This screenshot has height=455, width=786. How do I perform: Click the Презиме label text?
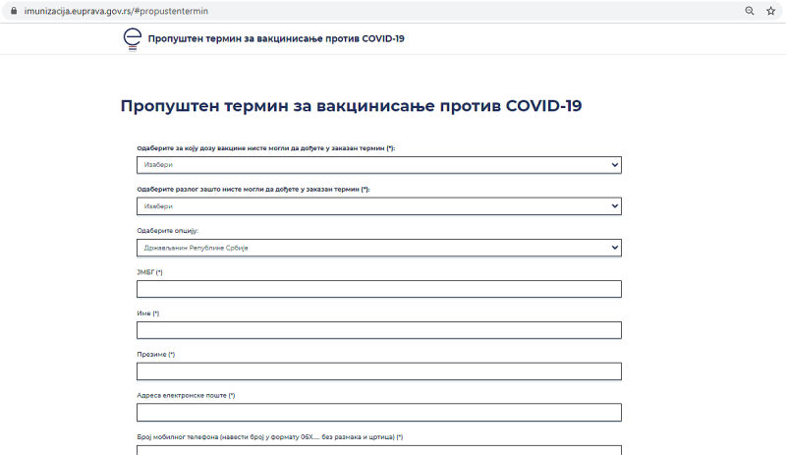[x=154, y=354]
